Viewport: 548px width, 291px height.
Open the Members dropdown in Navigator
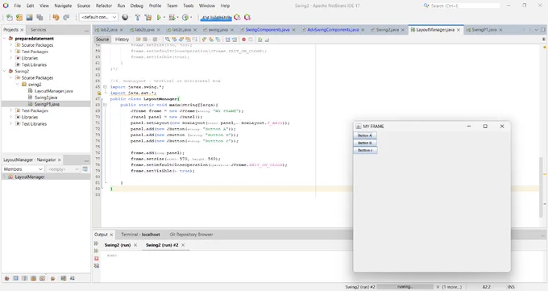pos(23,169)
